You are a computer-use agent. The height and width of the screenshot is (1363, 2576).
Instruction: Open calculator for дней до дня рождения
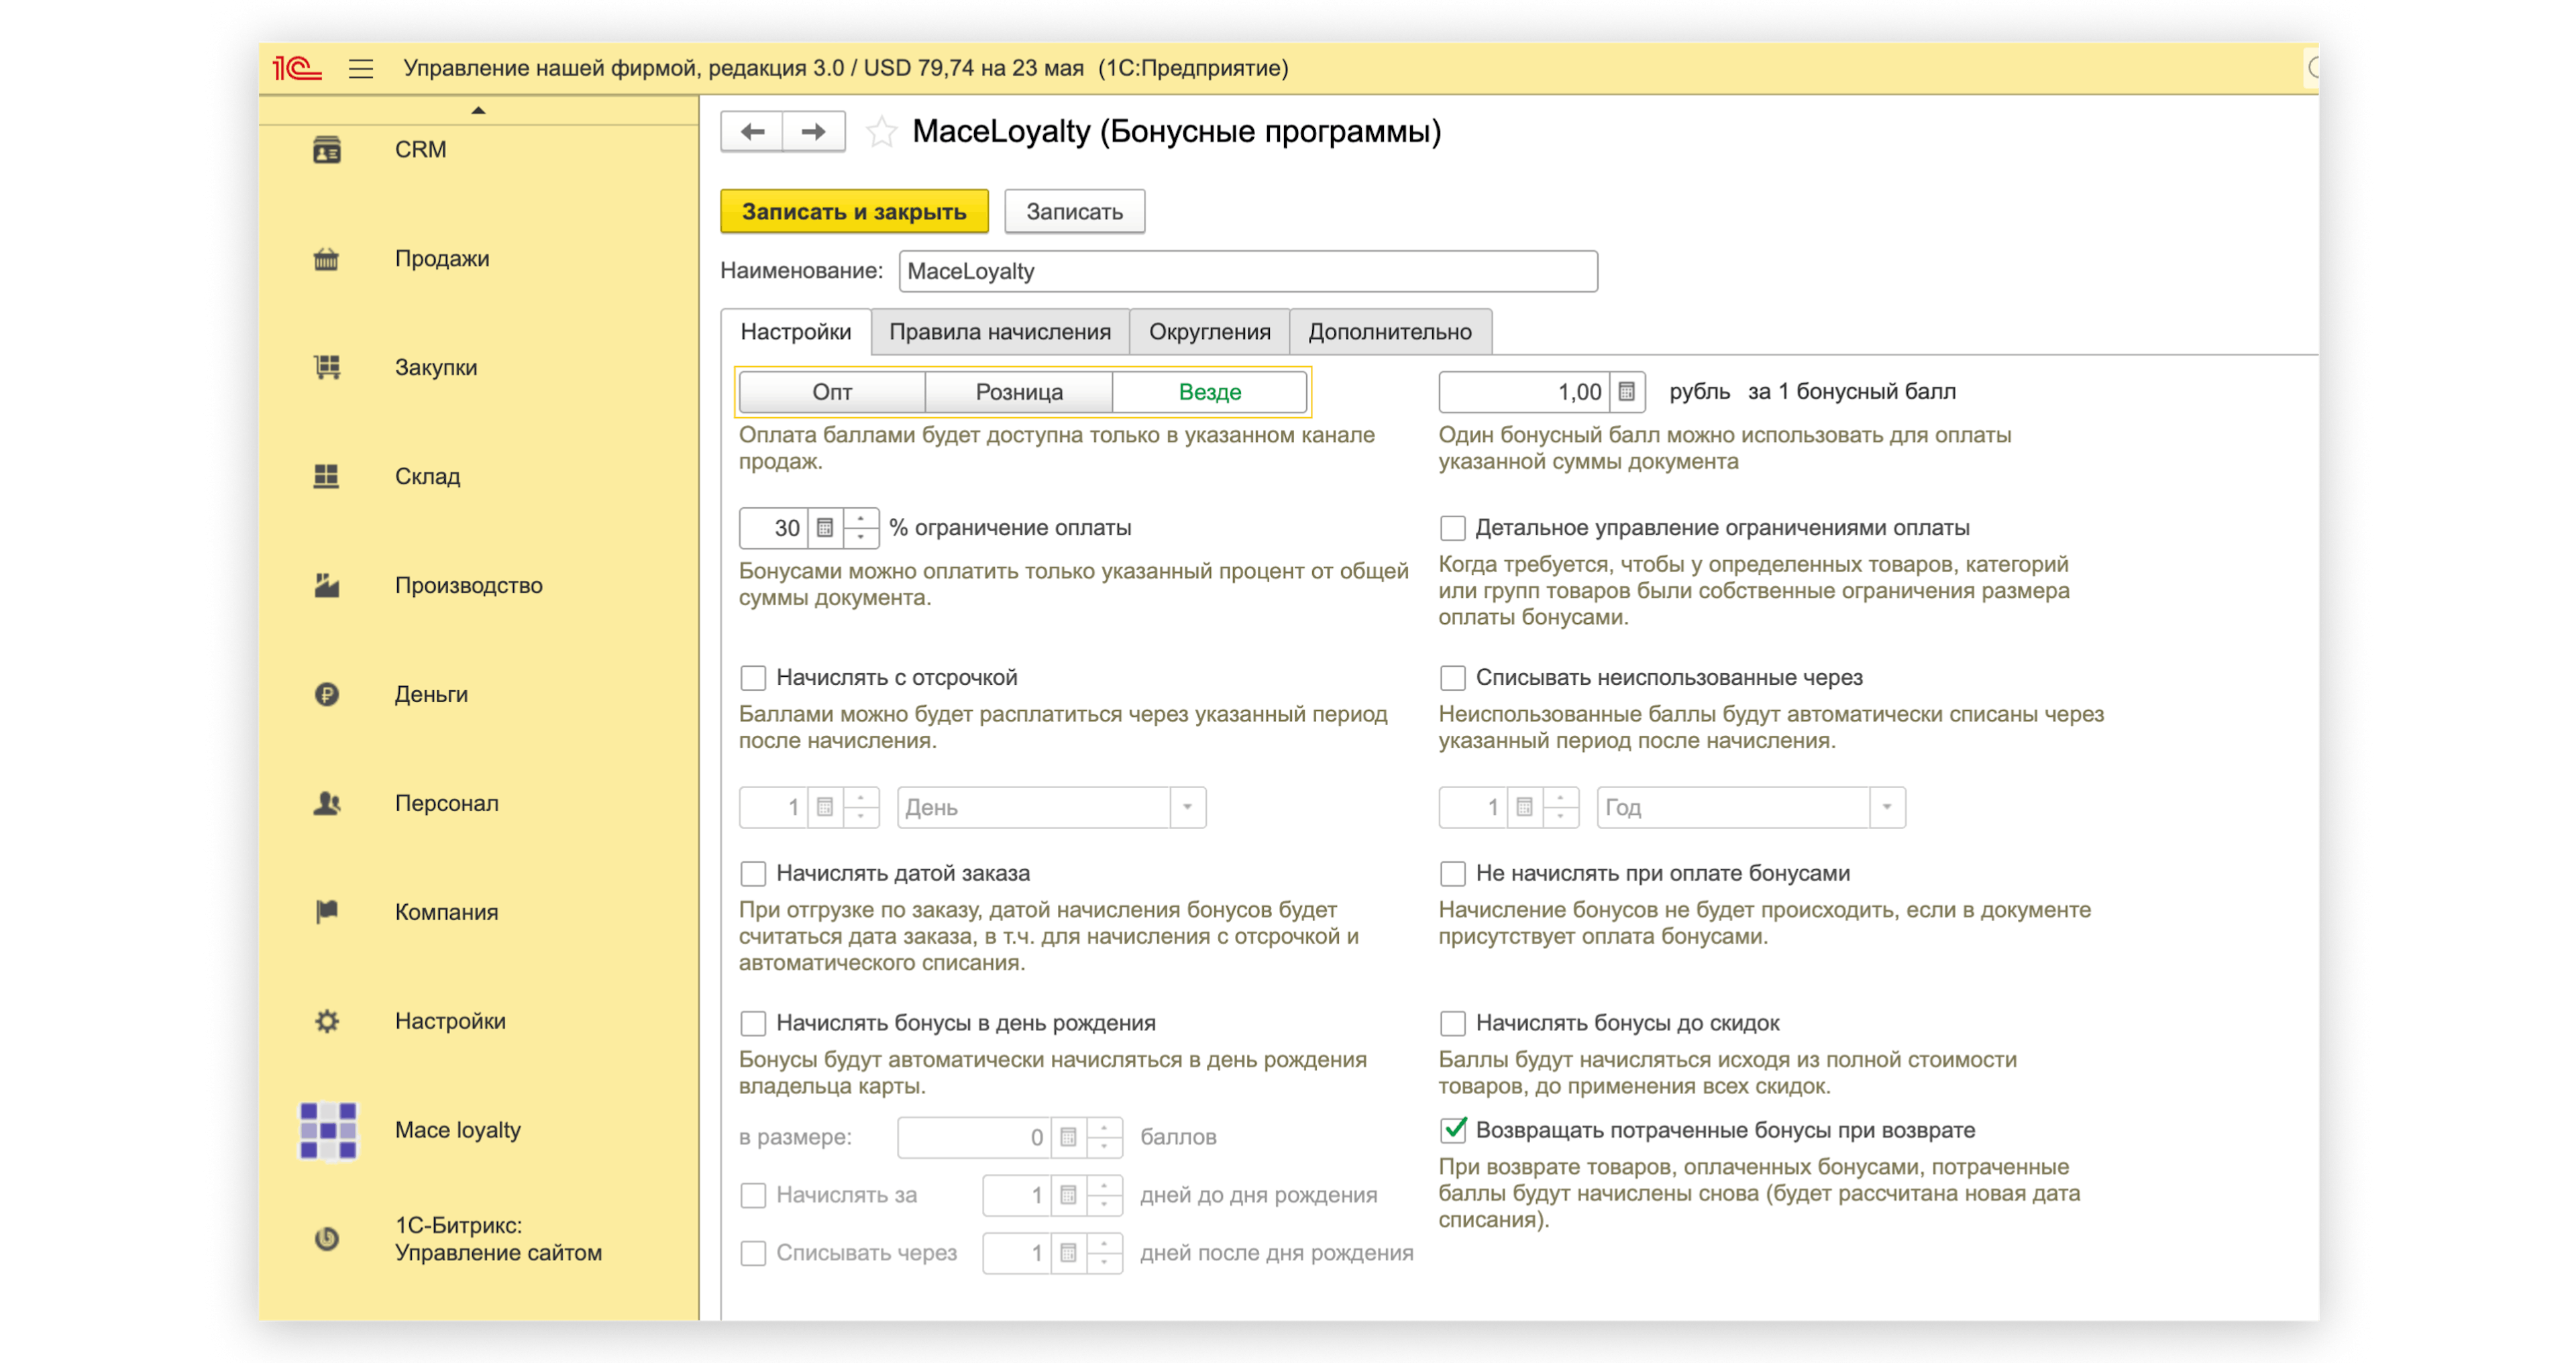[x=1068, y=1196]
